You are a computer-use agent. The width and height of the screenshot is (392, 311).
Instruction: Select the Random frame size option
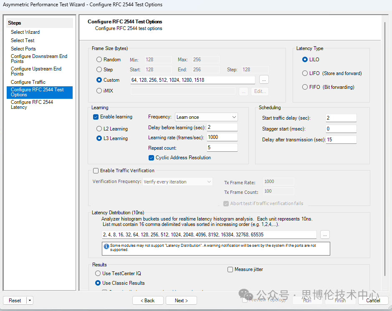click(x=99, y=60)
